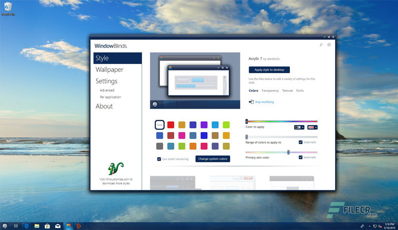Viewport: 398px width, 230px height.
Task: Pick the magenta swatch in second row
Action: pyautogui.click(x=182, y=135)
